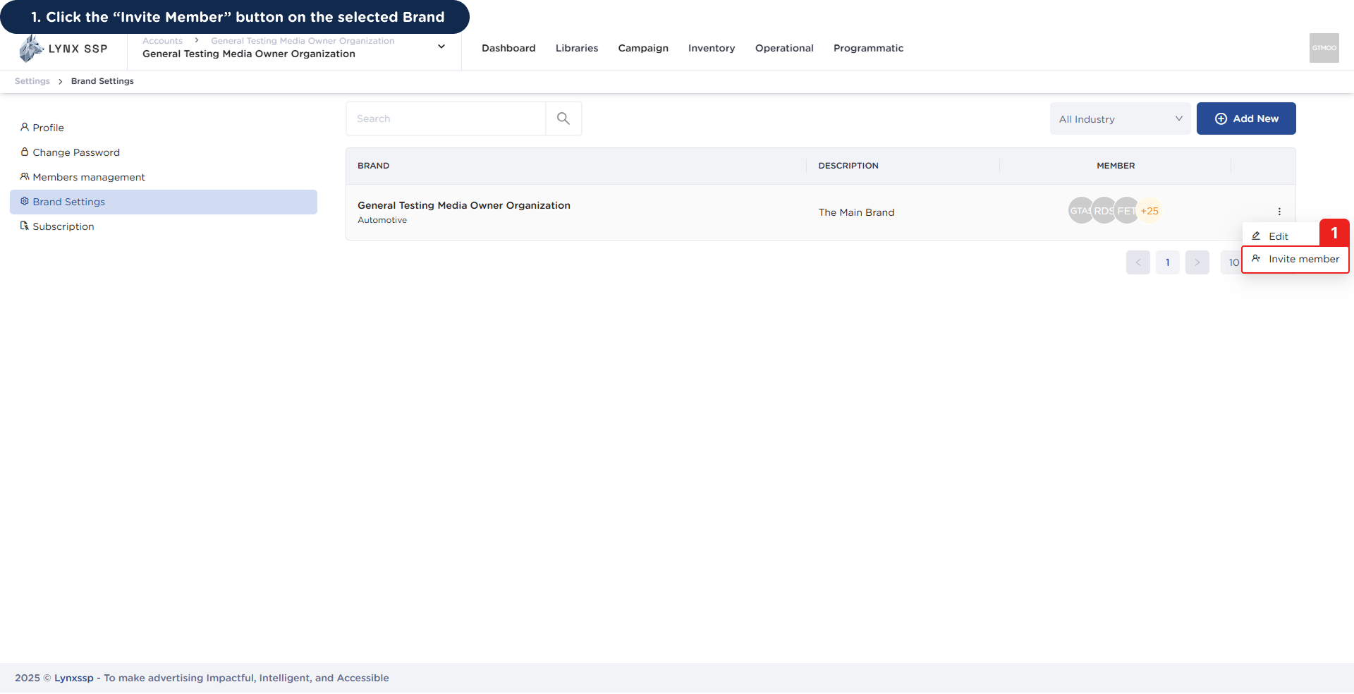Focus the brand Search field

tap(446, 118)
